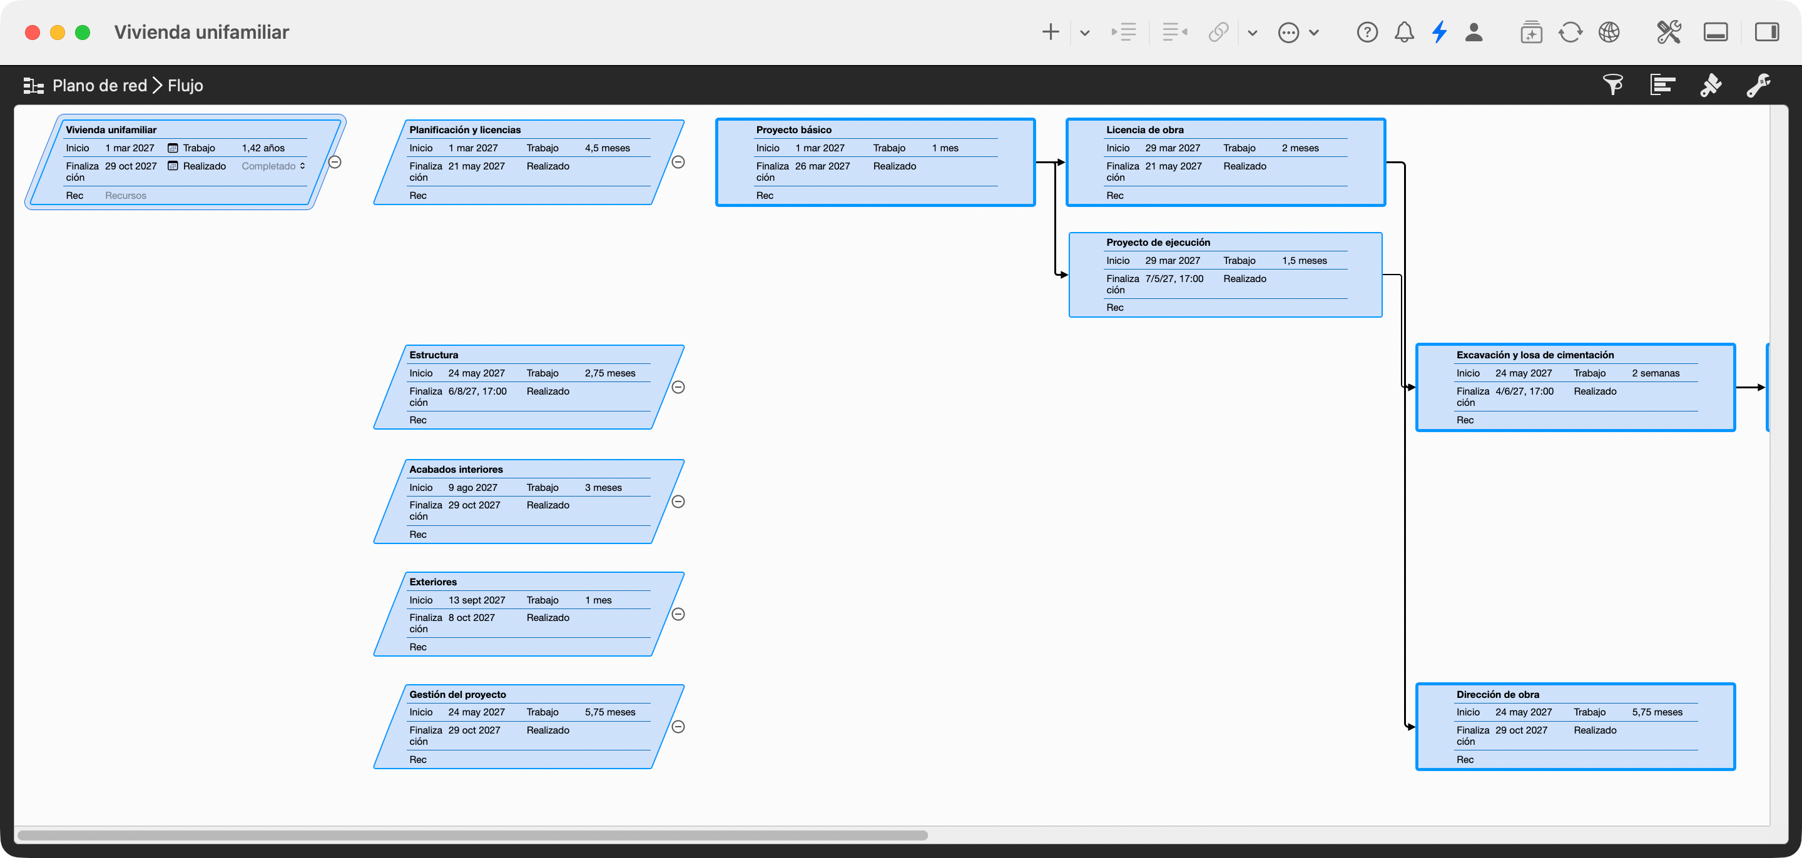Open the dropdown arrow next to the link icon
This screenshot has height=858, width=1802.
(1252, 33)
